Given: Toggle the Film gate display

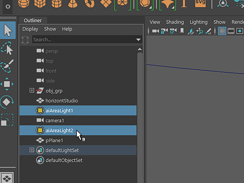Looking at the screenshot, I should pos(231,31).
